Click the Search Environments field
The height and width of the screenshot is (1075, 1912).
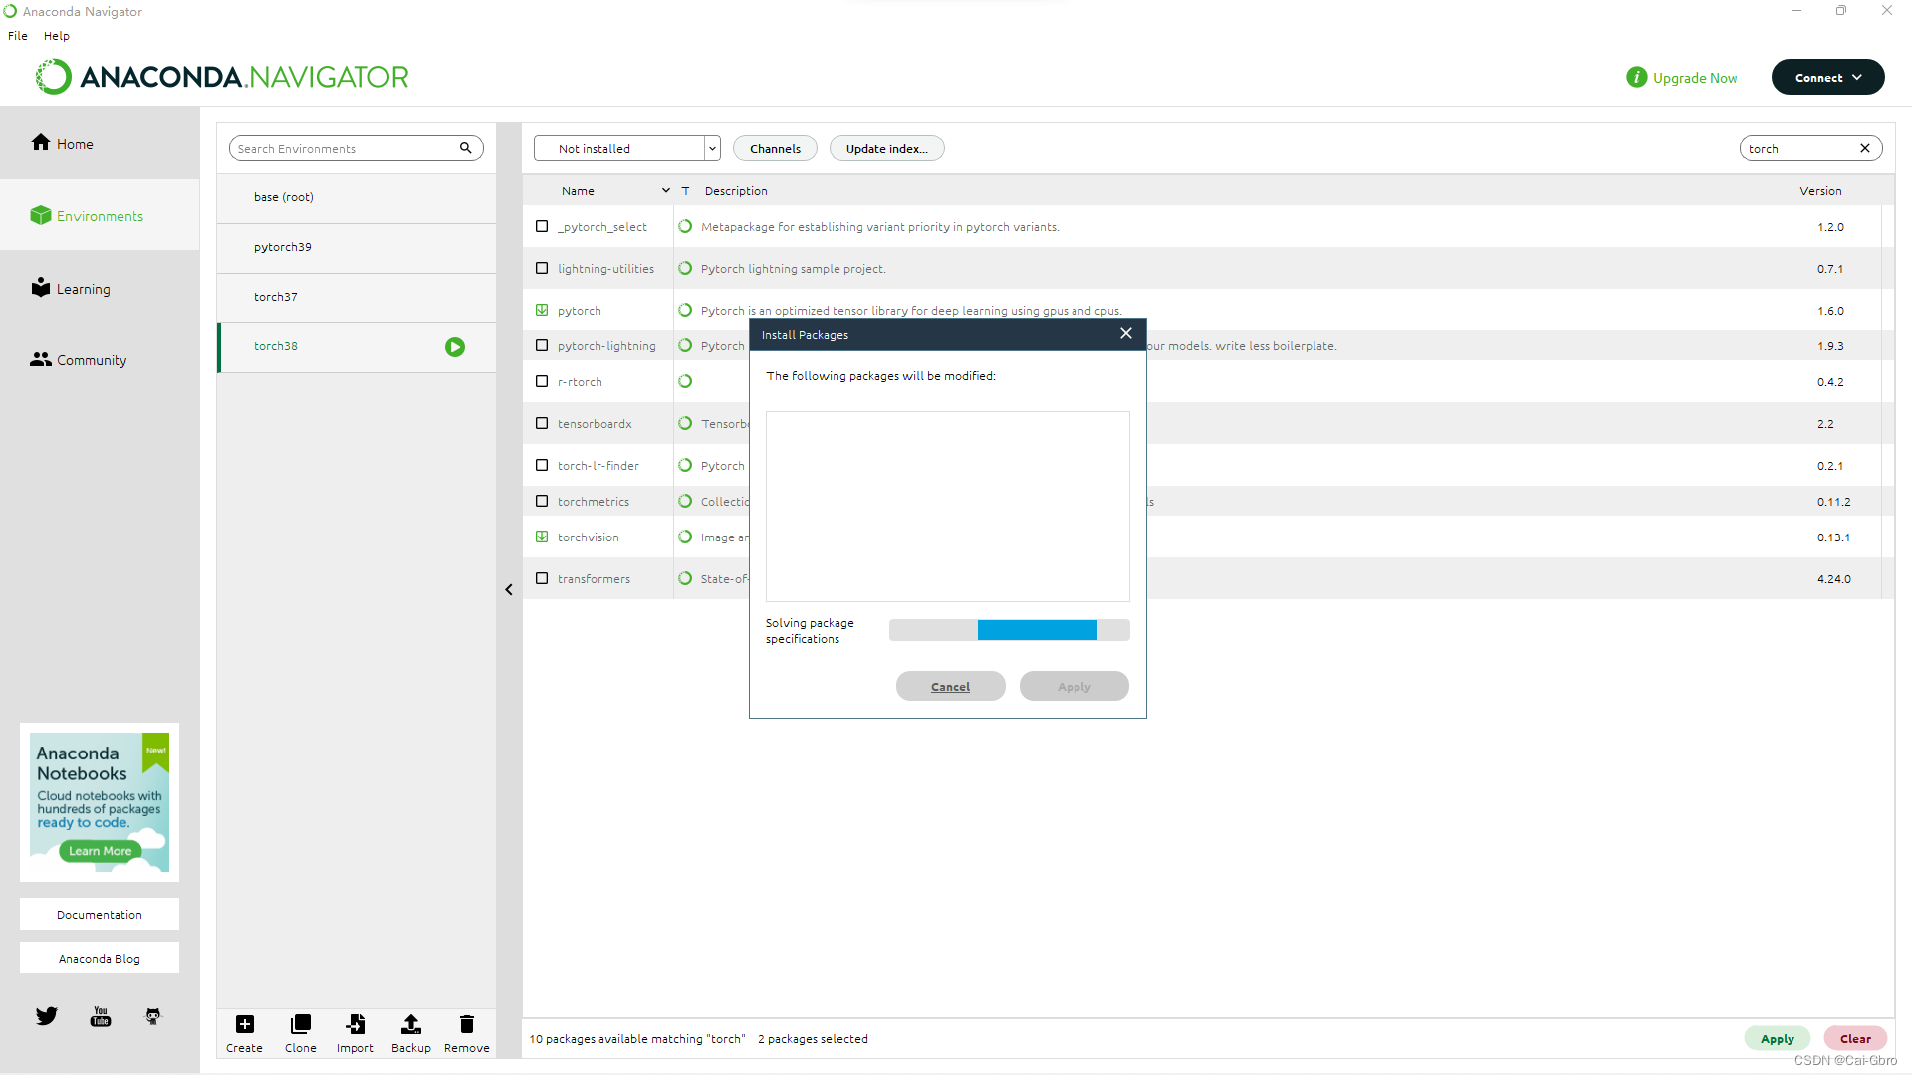click(x=356, y=148)
